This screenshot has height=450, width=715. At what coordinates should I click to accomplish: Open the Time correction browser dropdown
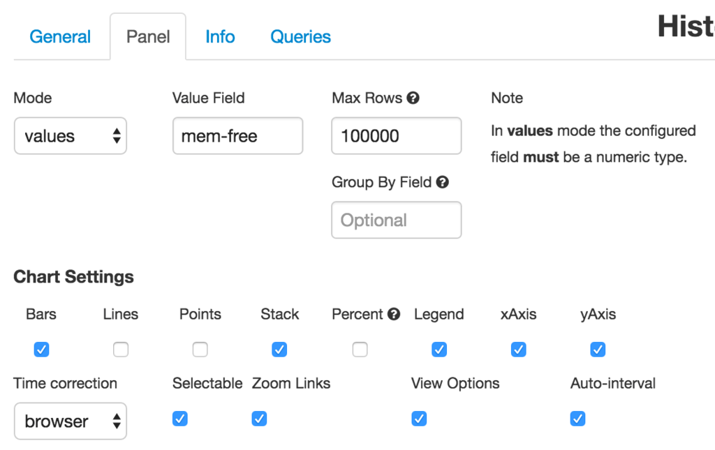pyautogui.click(x=71, y=421)
